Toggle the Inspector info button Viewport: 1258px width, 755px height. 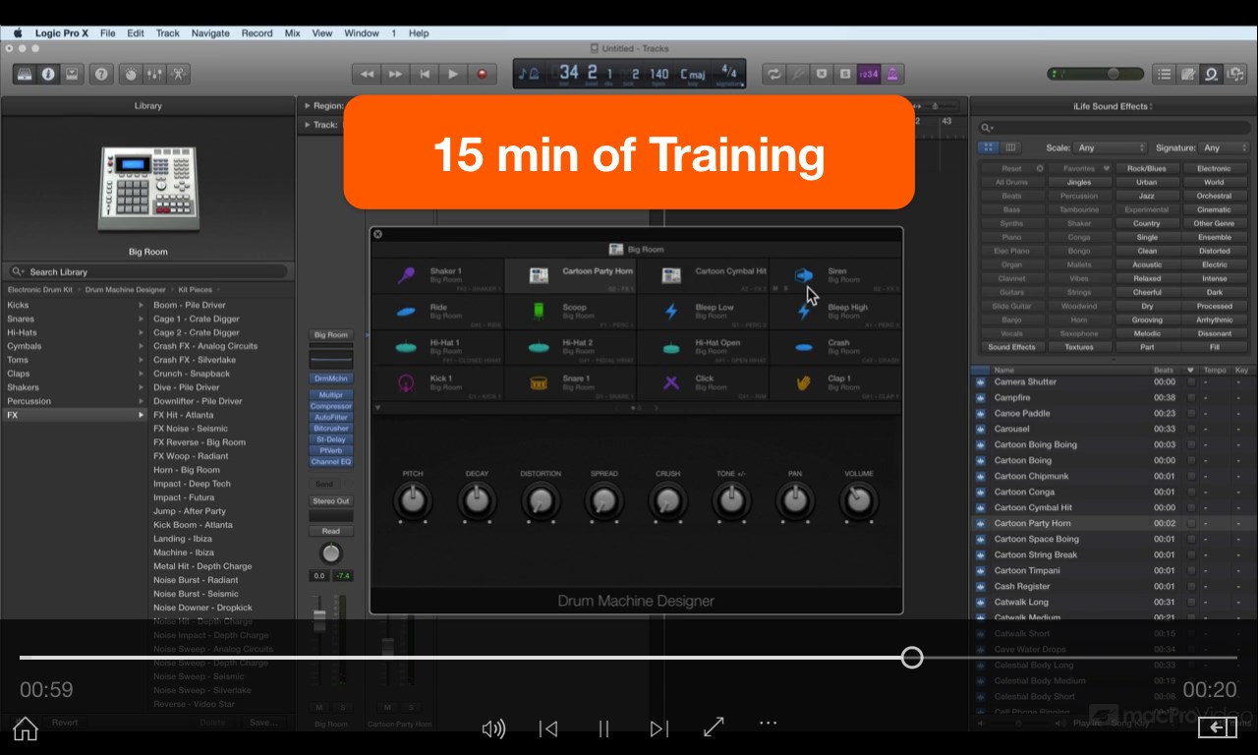point(48,74)
